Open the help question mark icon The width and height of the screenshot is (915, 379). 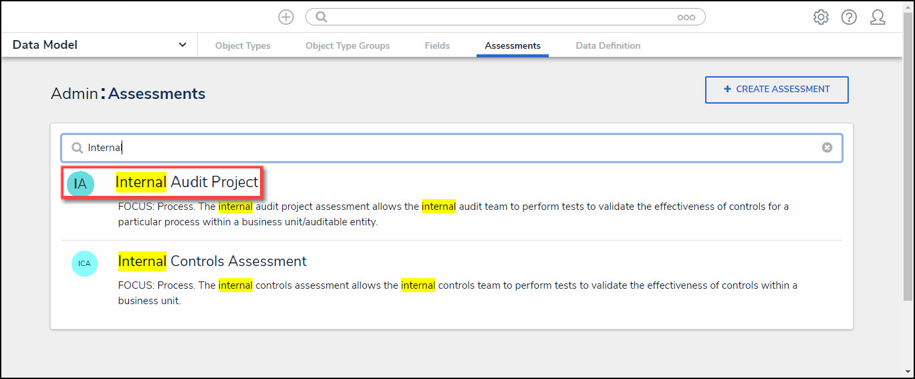tap(849, 17)
